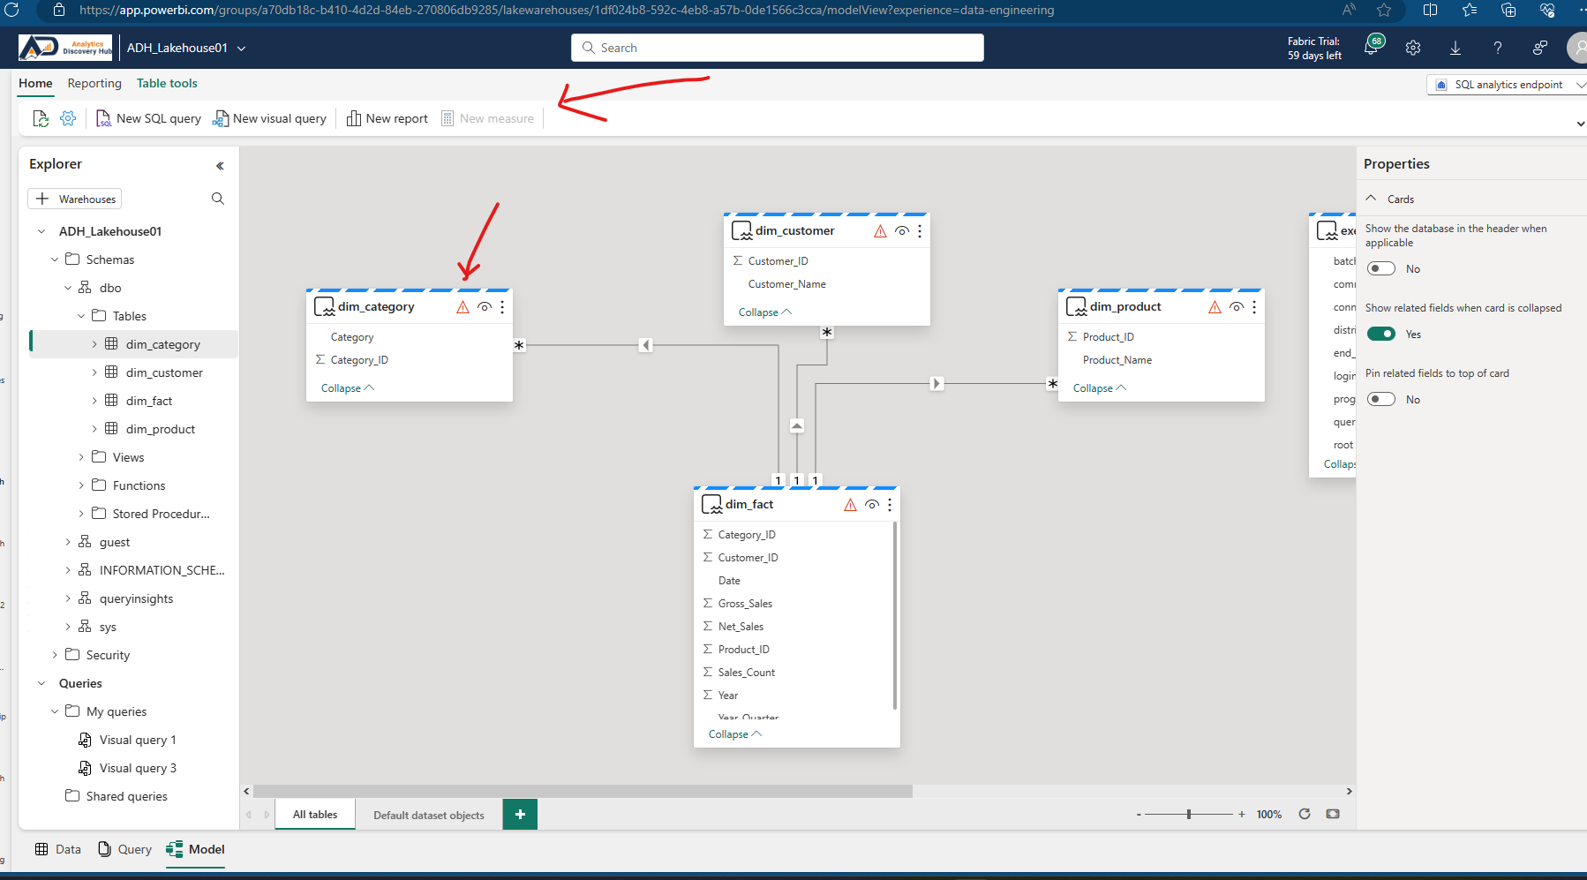Enable showing database in the header
Screen dimensions: 1587x880
point(1380,267)
